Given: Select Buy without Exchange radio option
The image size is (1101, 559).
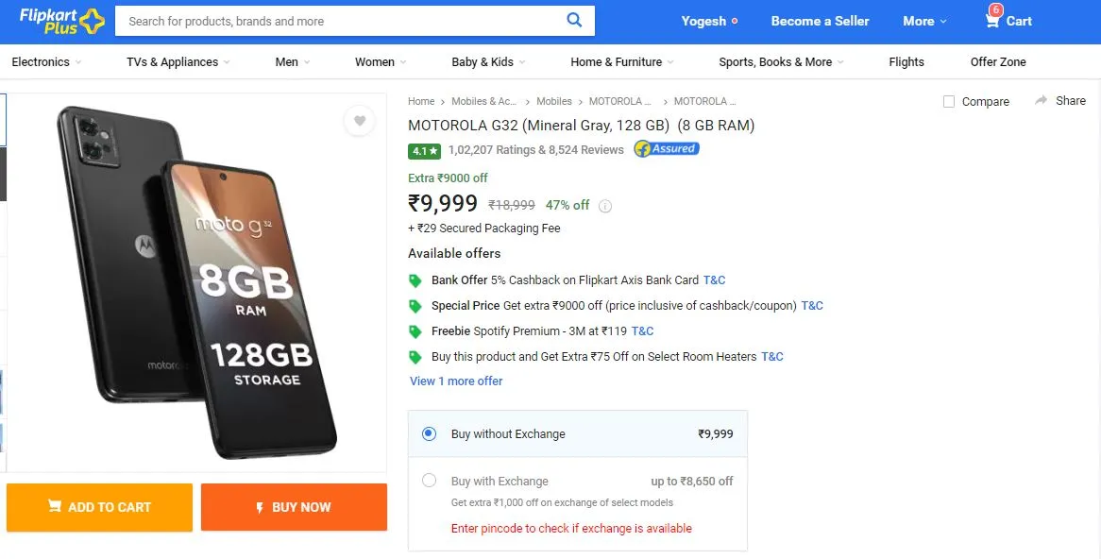Looking at the screenshot, I should coord(429,434).
